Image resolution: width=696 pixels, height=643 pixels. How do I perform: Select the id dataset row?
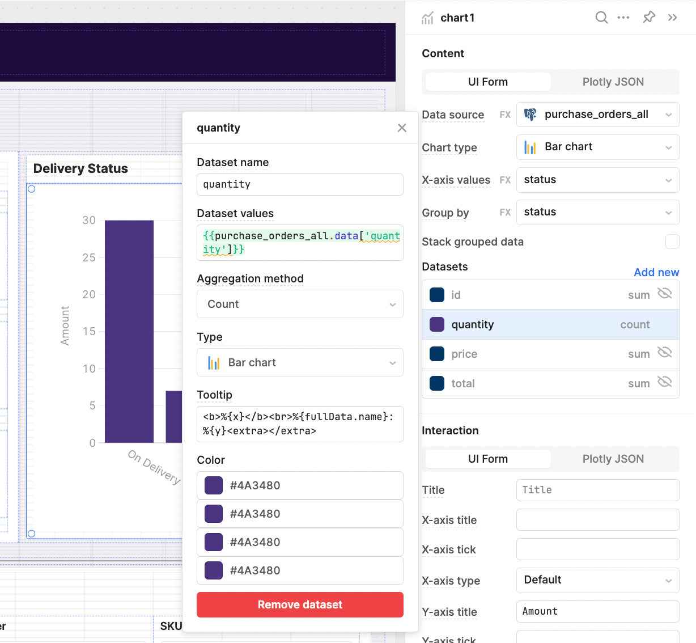[x=550, y=295]
